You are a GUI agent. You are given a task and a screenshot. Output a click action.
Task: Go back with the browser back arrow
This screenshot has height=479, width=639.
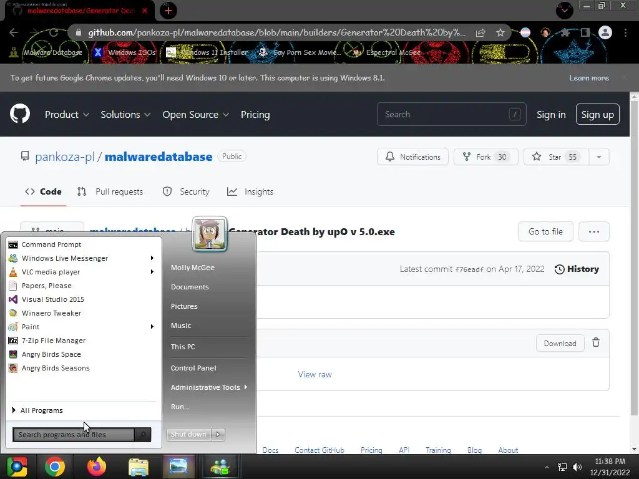(x=14, y=32)
